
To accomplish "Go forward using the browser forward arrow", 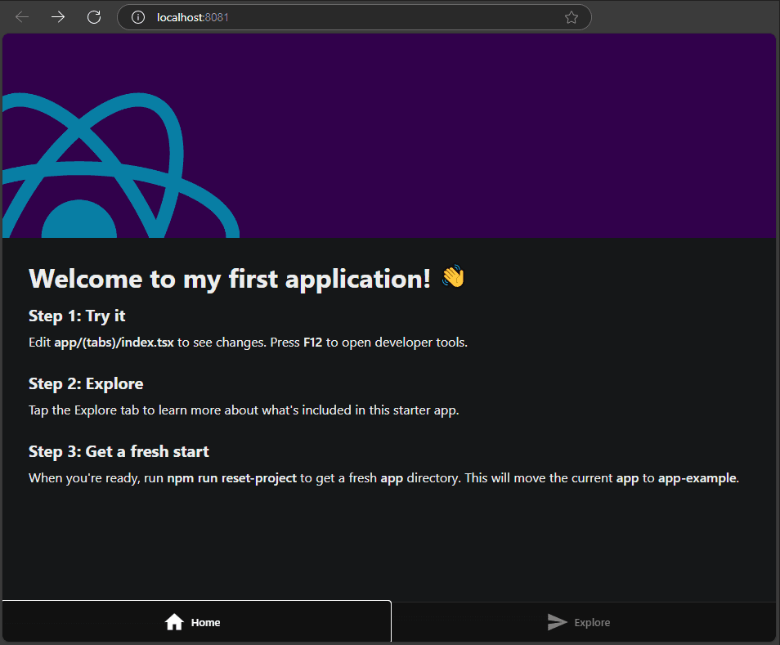I will point(58,17).
